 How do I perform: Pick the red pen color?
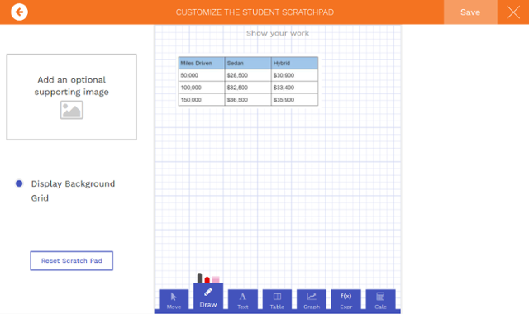click(x=207, y=279)
